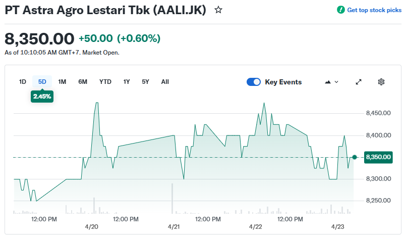Show the 1Y chart range
Viewport: 404px width, 235px height.
(127, 82)
